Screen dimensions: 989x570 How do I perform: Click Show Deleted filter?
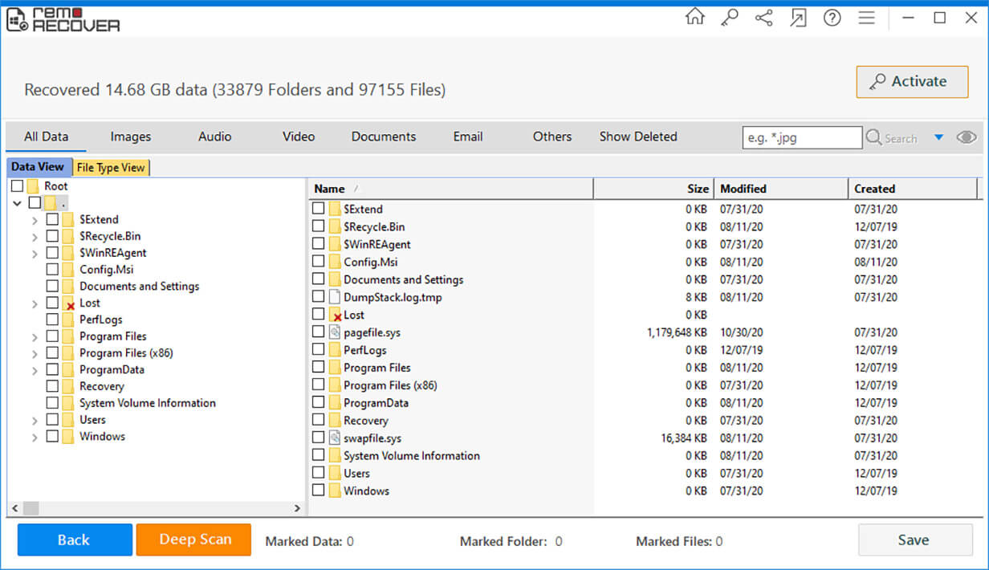click(638, 136)
